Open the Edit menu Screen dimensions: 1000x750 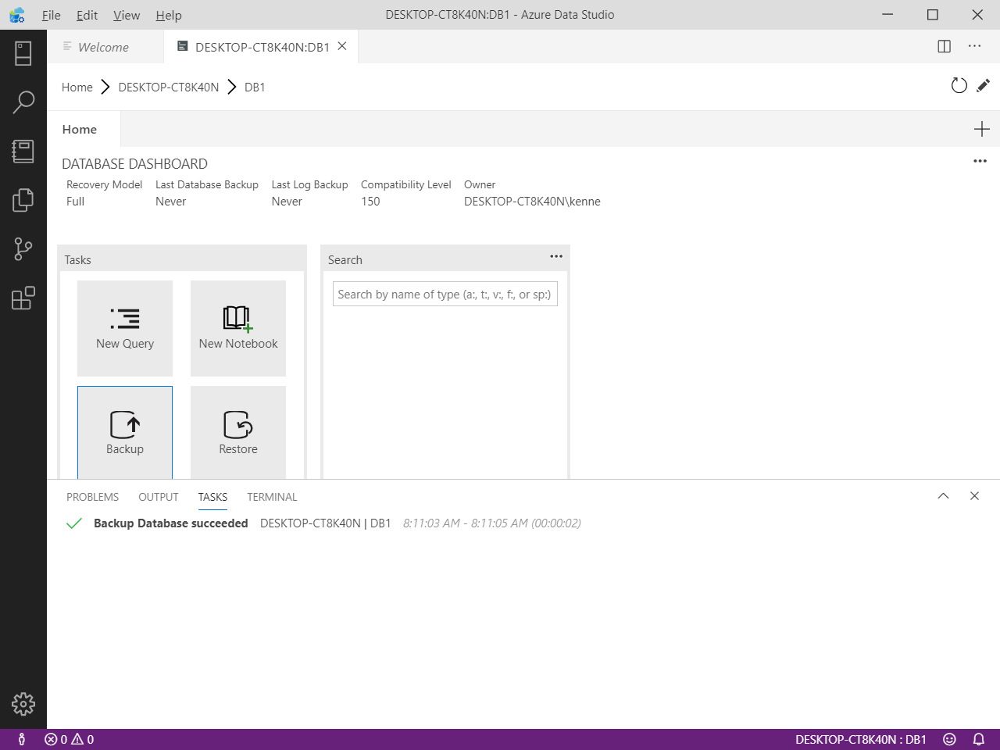[87, 15]
